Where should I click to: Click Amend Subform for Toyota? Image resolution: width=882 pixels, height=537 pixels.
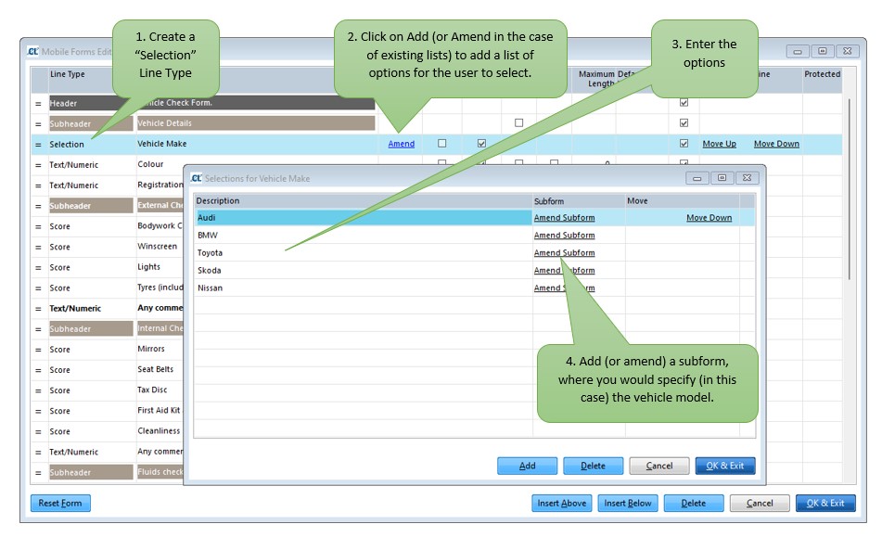point(561,252)
